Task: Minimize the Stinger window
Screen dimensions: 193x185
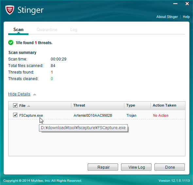Action: point(175,4)
